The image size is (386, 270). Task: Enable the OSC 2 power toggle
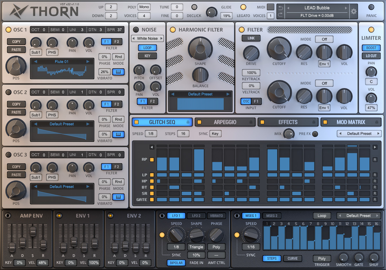8,92
